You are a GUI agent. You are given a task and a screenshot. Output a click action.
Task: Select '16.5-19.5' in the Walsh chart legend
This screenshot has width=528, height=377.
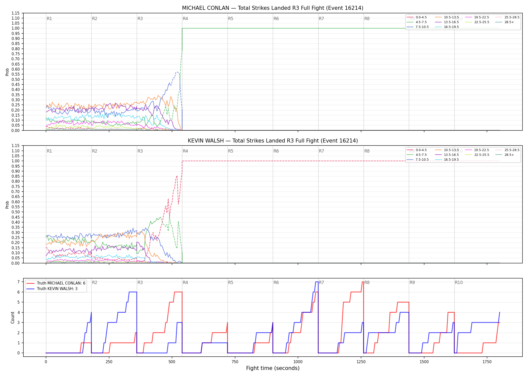(x=451, y=160)
